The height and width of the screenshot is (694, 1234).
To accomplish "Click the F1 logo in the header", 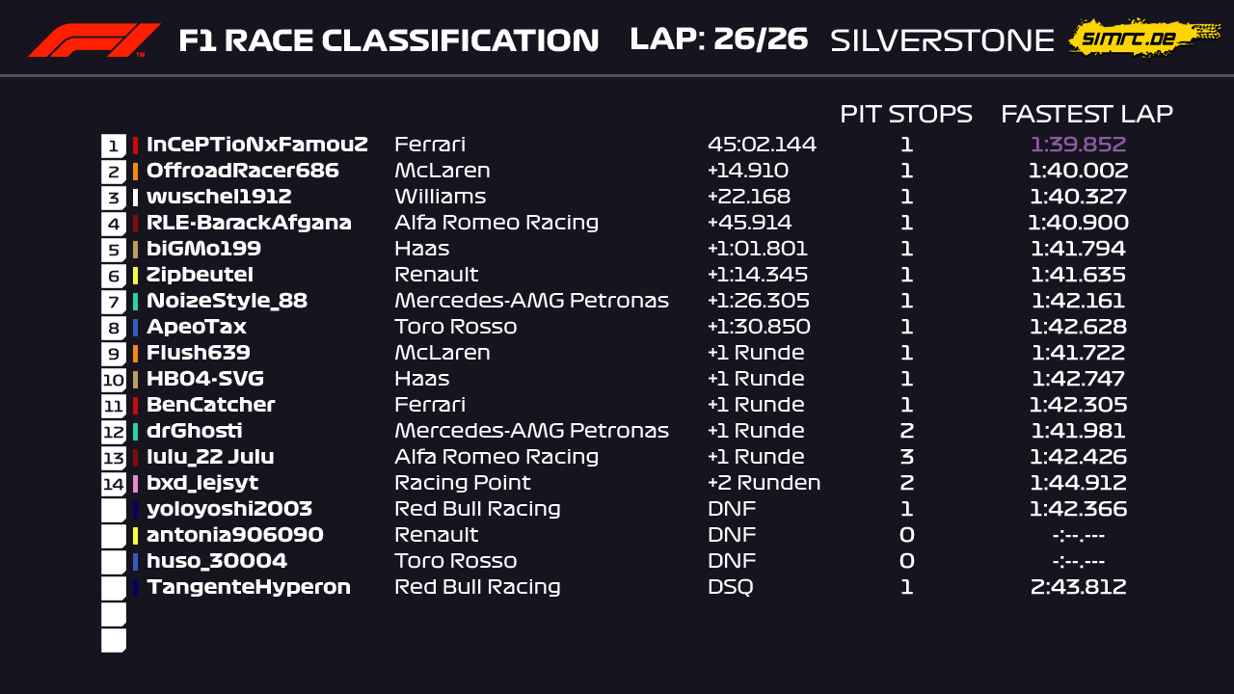I will (x=94, y=40).
